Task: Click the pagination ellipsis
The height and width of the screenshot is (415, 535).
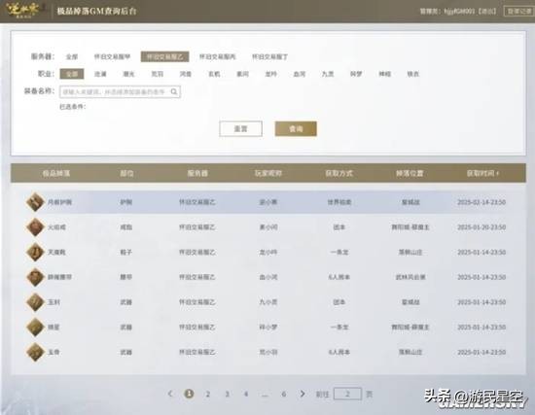Action: [x=265, y=395]
